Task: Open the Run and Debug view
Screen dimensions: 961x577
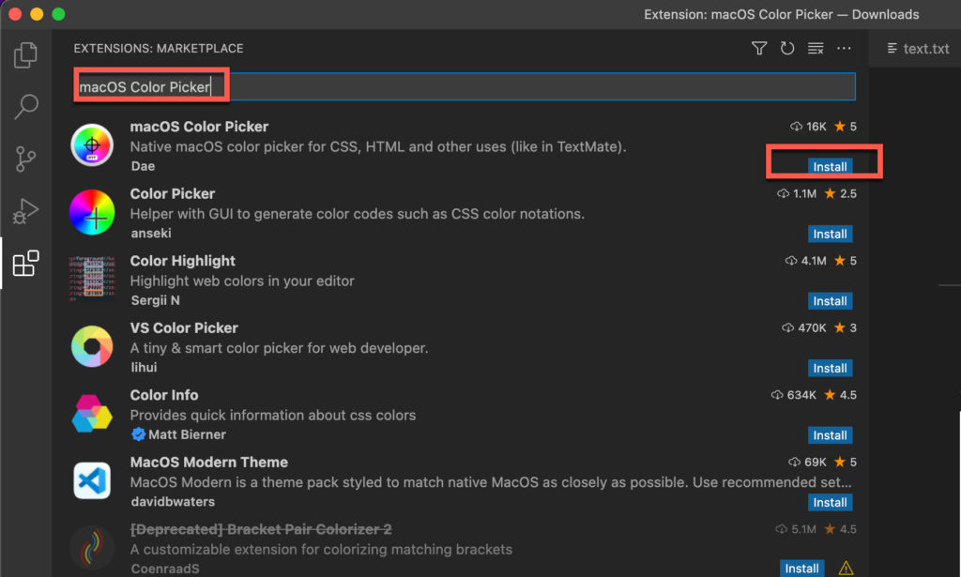Action: [25, 211]
